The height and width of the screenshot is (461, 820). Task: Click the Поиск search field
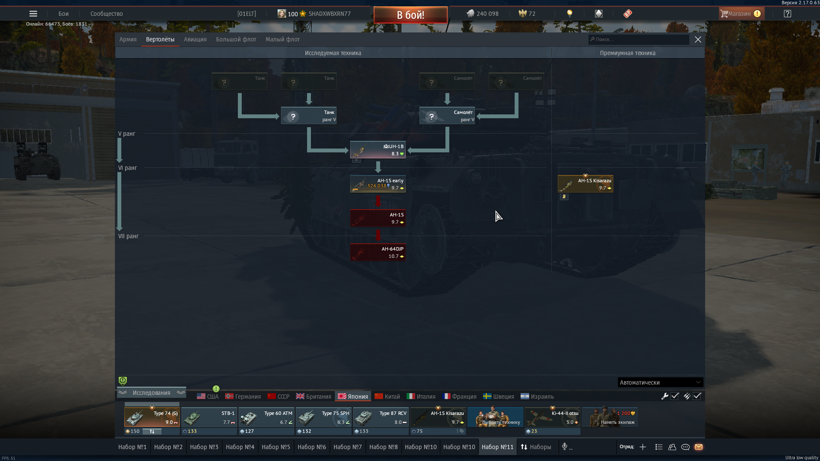coord(638,39)
